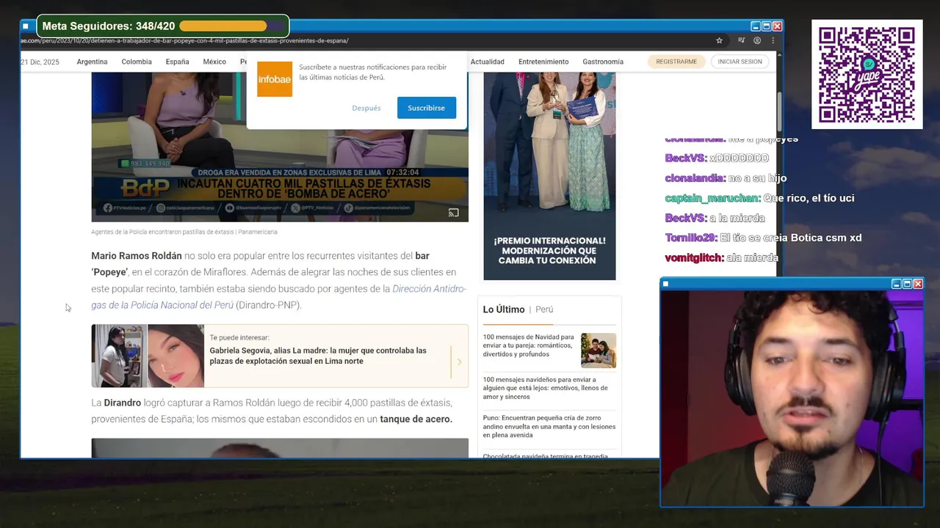The height and width of the screenshot is (528, 940).
Task: Click the bold 'Dirandro' link
Action: tap(123, 403)
